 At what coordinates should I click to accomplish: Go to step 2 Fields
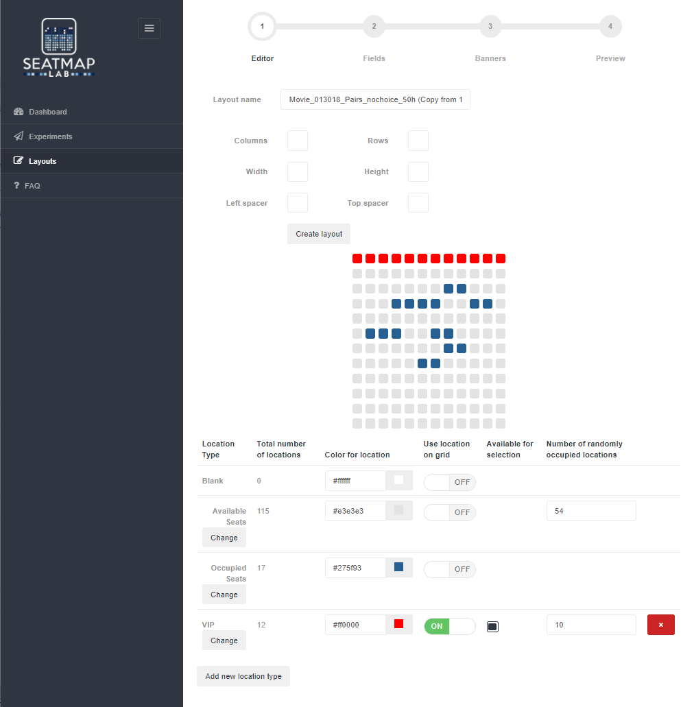point(374,27)
